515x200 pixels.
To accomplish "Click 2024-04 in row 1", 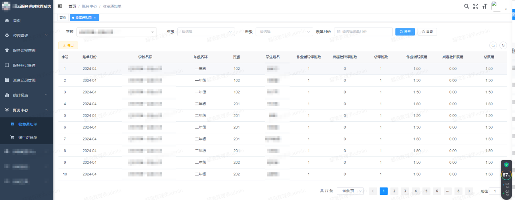I will (89, 69).
